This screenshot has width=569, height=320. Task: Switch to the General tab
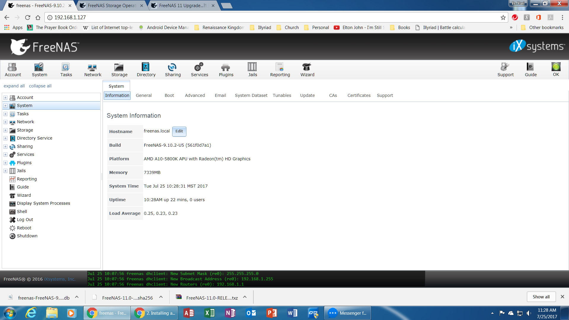(x=144, y=95)
